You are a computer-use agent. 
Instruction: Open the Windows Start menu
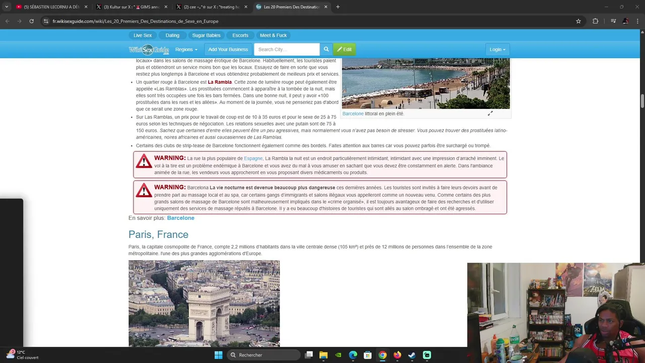pyautogui.click(x=218, y=355)
